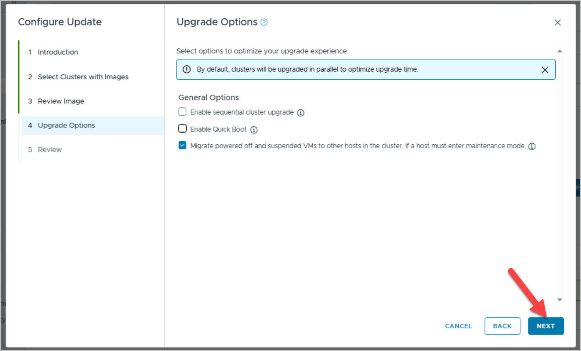Image resolution: width=581 pixels, height=351 pixels.
Task: Close the Configure Update dialog
Action: (x=558, y=23)
